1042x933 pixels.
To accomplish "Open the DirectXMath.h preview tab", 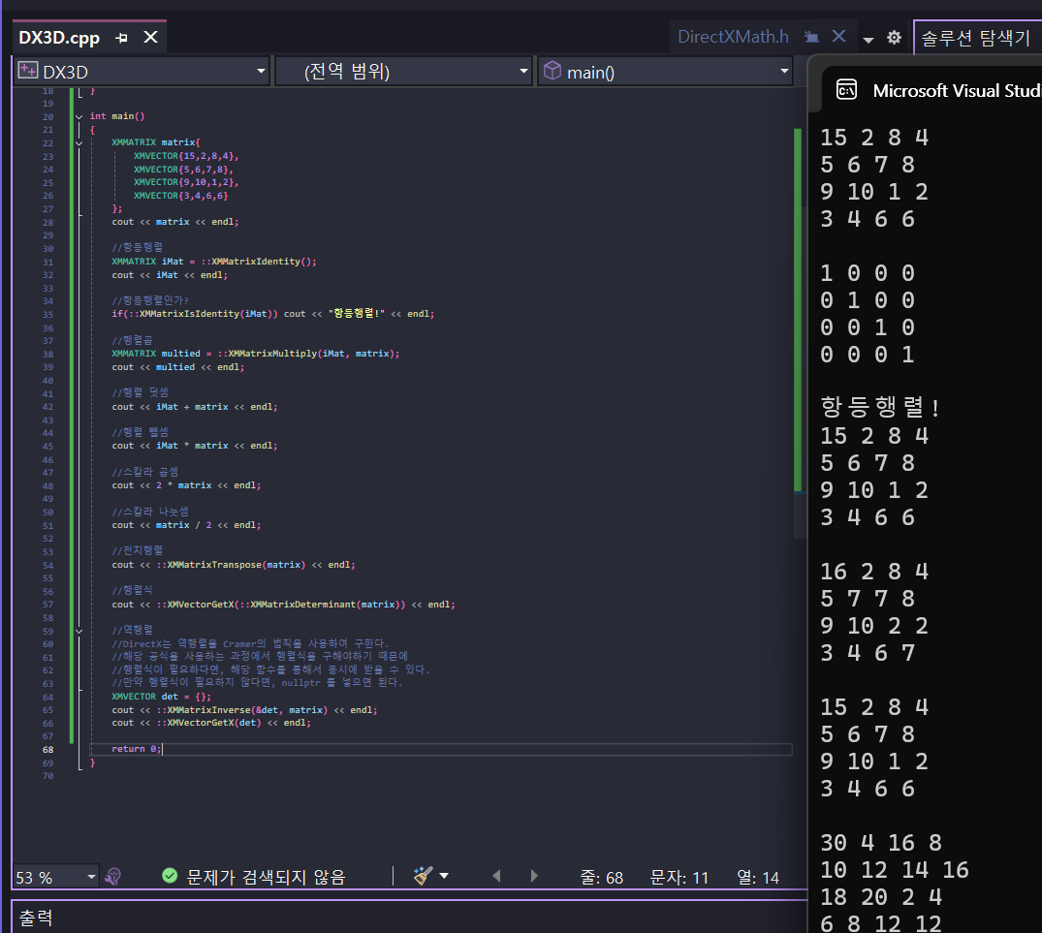I will (x=733, y=37).
